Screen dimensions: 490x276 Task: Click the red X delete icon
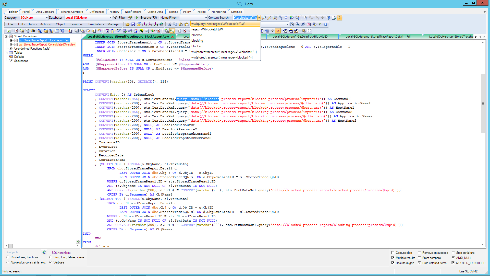[185, 31]
